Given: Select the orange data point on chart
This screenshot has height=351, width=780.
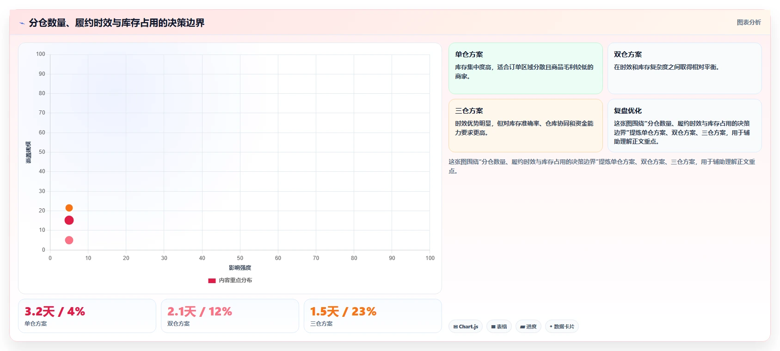Looking at the screenshot, I should pos(69,208).
